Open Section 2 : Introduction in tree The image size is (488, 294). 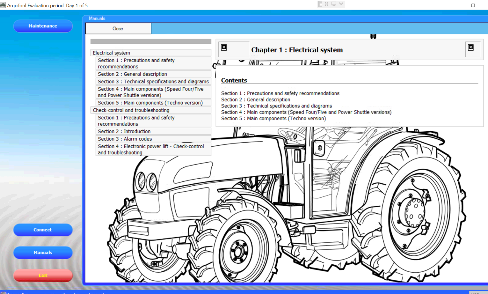click(x=124, y=131)
